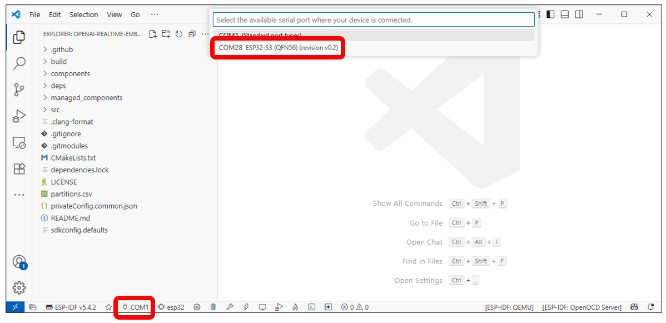The height and width of the screenshot is (323, 666).
Task: Click the star icon in status bar
Action: point(109,307)
